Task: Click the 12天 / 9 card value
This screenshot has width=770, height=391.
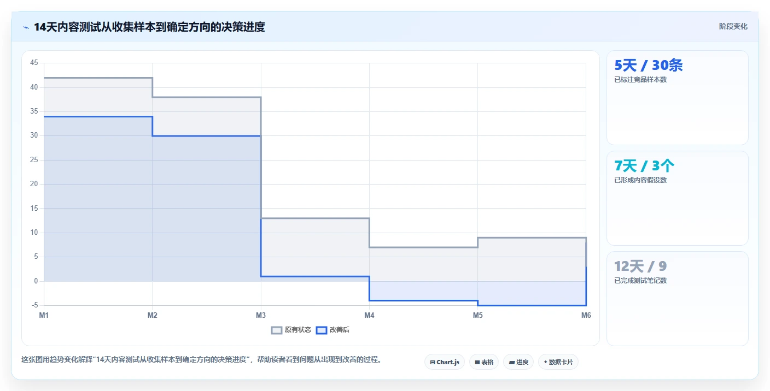Action: (640, 266)
